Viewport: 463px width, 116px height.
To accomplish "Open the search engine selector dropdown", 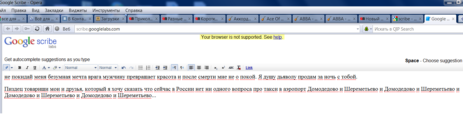I will [x=368, y=29].
